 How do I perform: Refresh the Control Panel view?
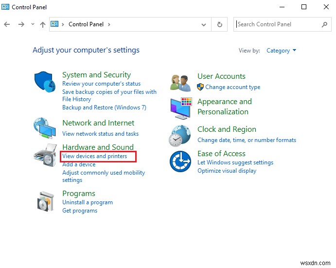point(219,24)
